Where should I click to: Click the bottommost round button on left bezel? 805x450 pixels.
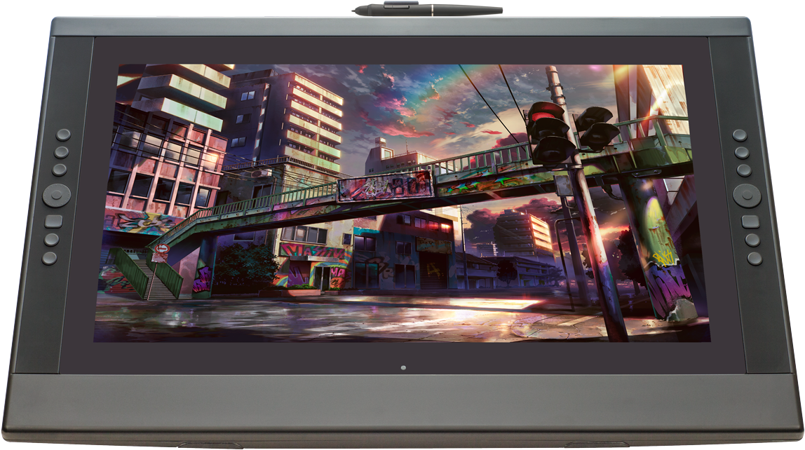[x=50, y=257]
